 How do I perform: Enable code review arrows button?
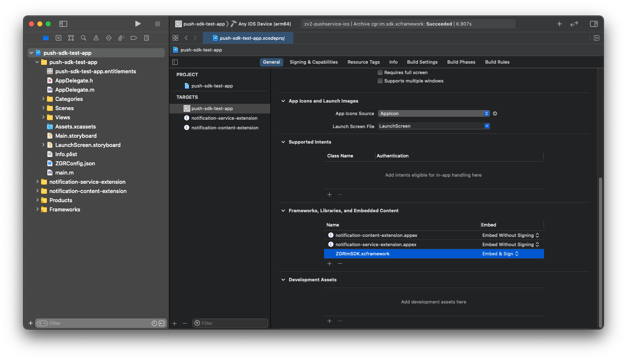574,24
